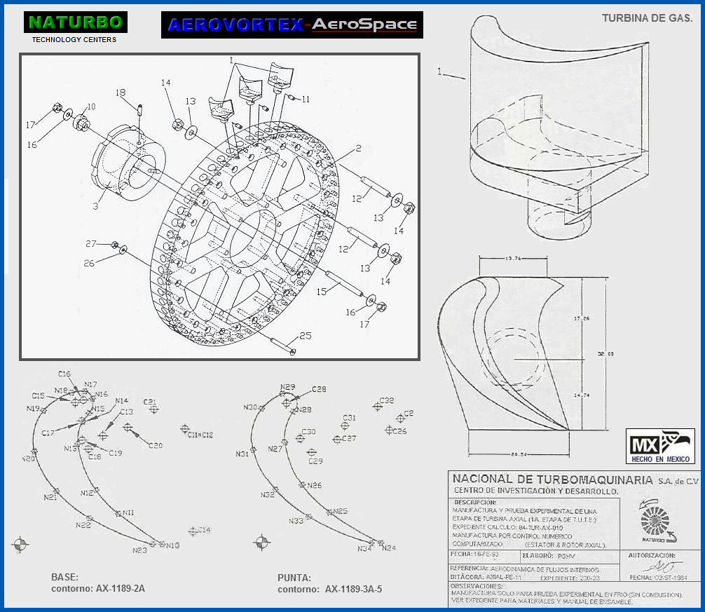
Task: Click part label 26 next to washer
Action: point(89,263)
